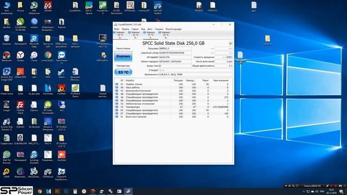Image resolution: width=347 pixels, height=195 pixels.
Task: Open Steam desktop shortcut
Action: pos(61,73)
